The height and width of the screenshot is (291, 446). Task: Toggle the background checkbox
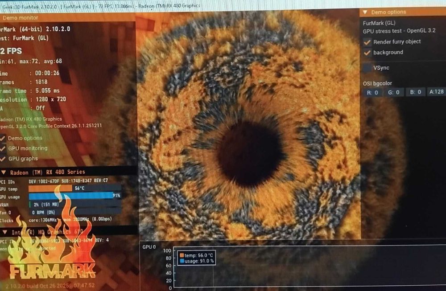point(367,53)
